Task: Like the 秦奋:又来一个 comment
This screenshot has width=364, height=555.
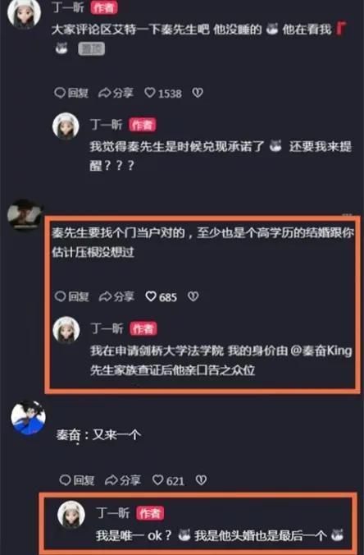Action: [x=168, y=480]
